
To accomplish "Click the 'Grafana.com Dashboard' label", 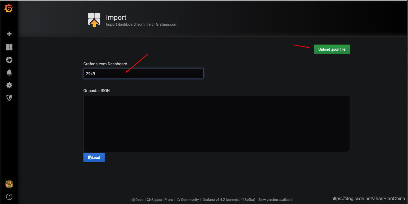I will 105,64.
